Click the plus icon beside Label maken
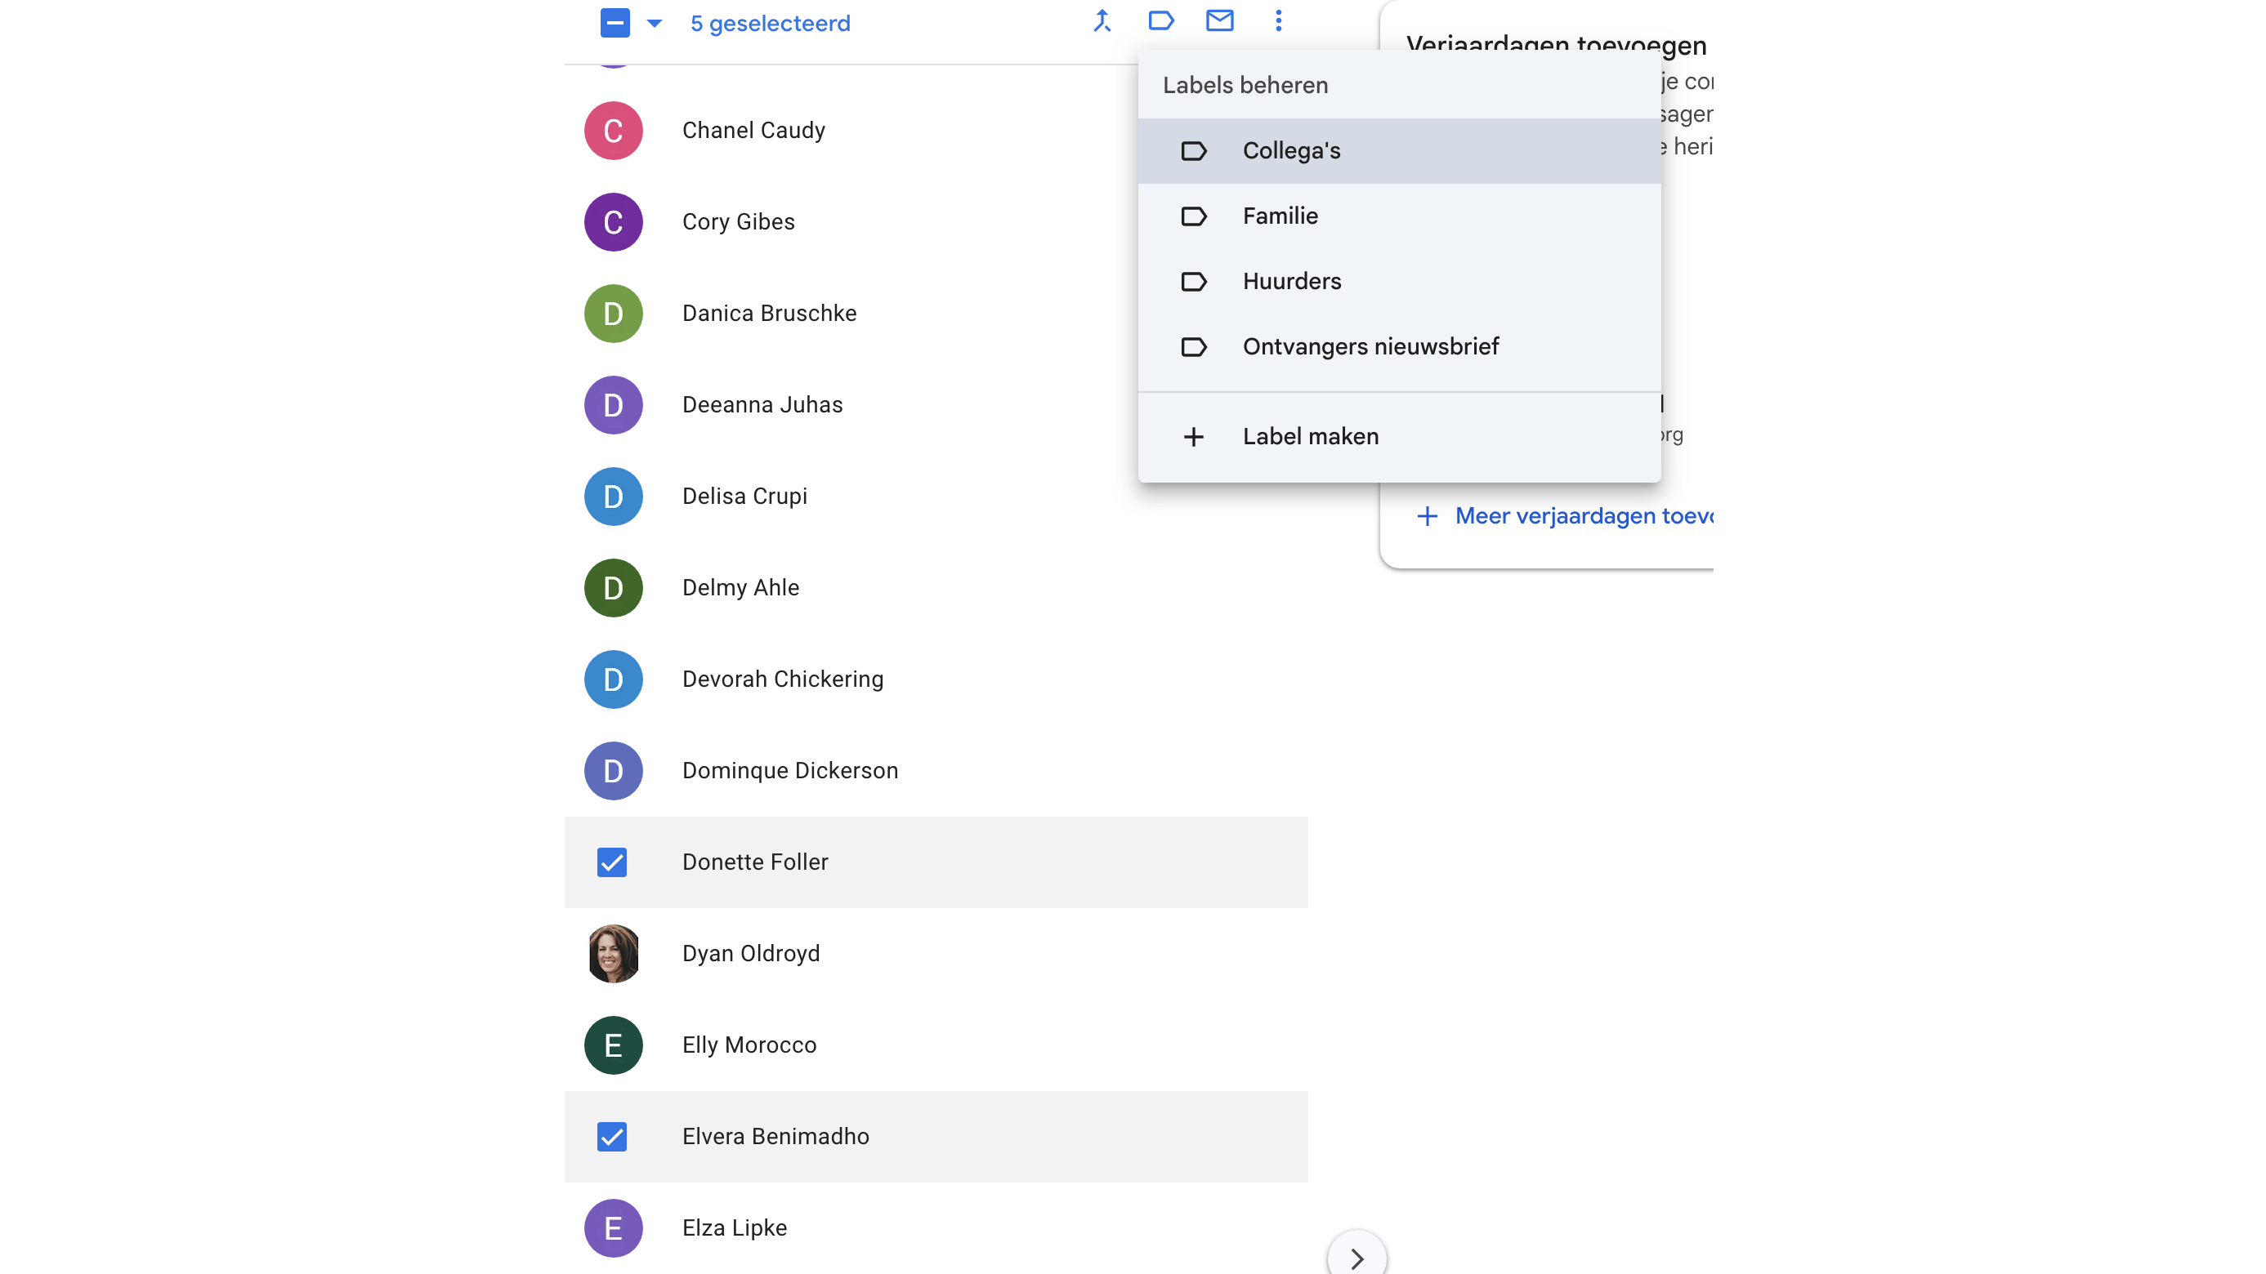Image resolution: width=2266 pixels, height=1274 pixels. (1193, 437)
